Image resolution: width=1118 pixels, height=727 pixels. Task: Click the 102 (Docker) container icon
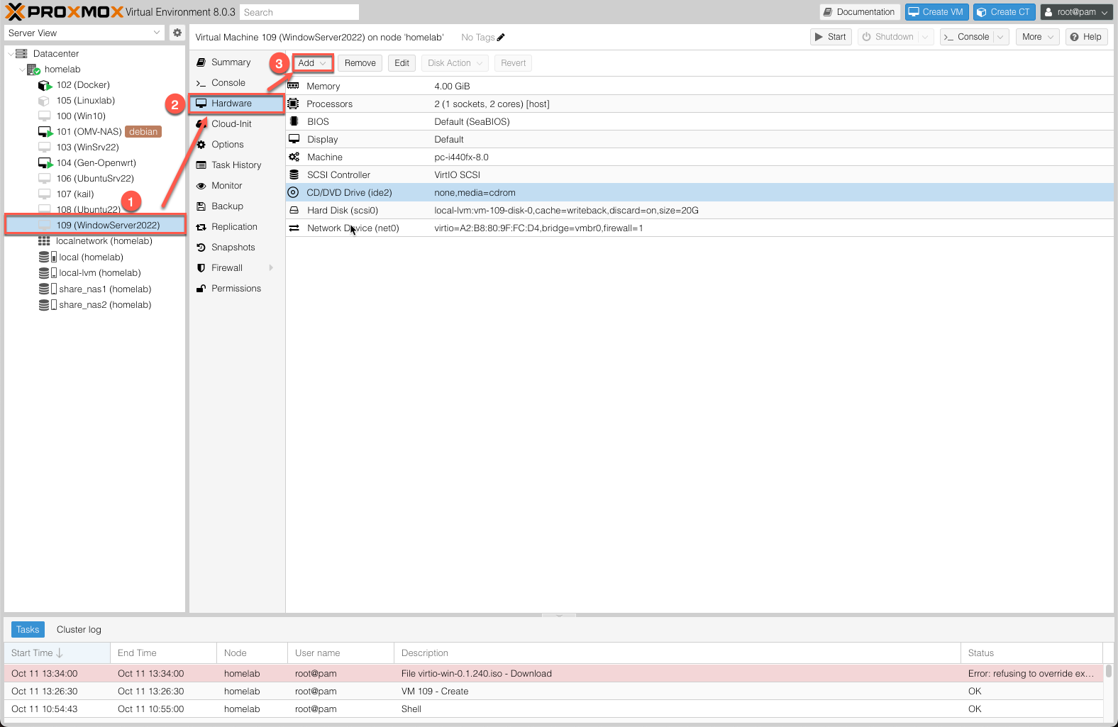[x=45, y=85]
